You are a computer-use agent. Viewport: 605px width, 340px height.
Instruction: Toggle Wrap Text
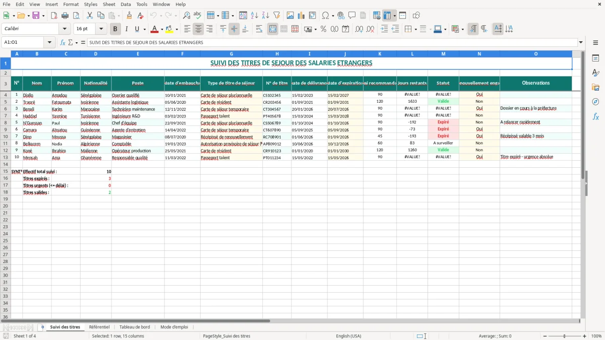pos(259,29)
